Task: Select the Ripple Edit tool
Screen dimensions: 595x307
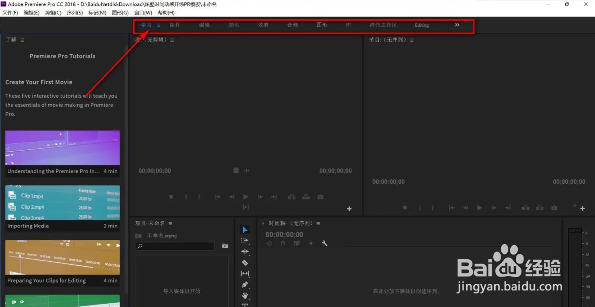Action: tap(245, 252)
